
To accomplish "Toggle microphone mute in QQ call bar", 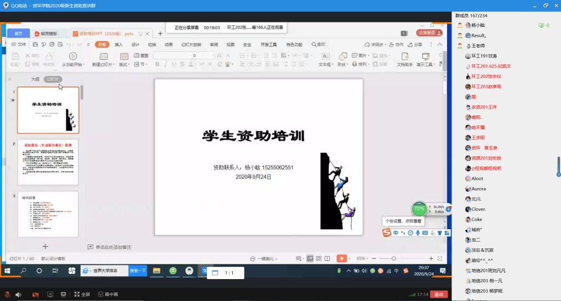I will 7,294.
